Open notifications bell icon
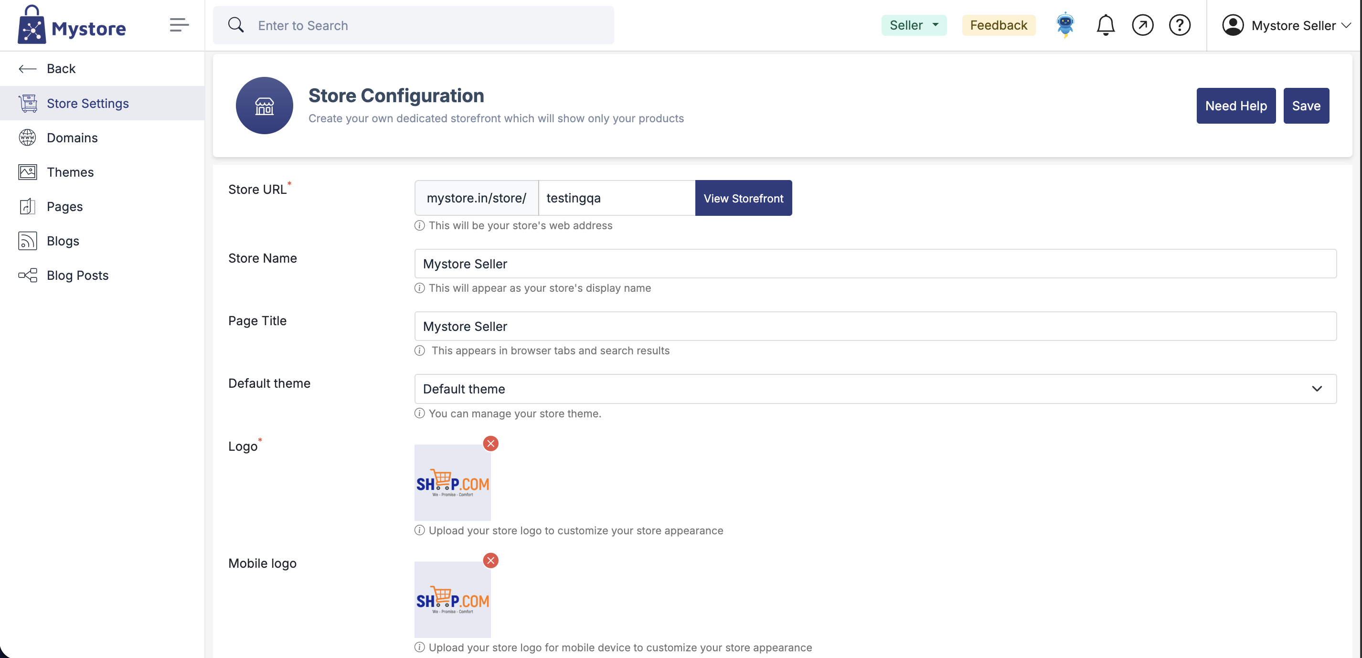The width and height of the screenshot is (1362, 658). 1105,25
